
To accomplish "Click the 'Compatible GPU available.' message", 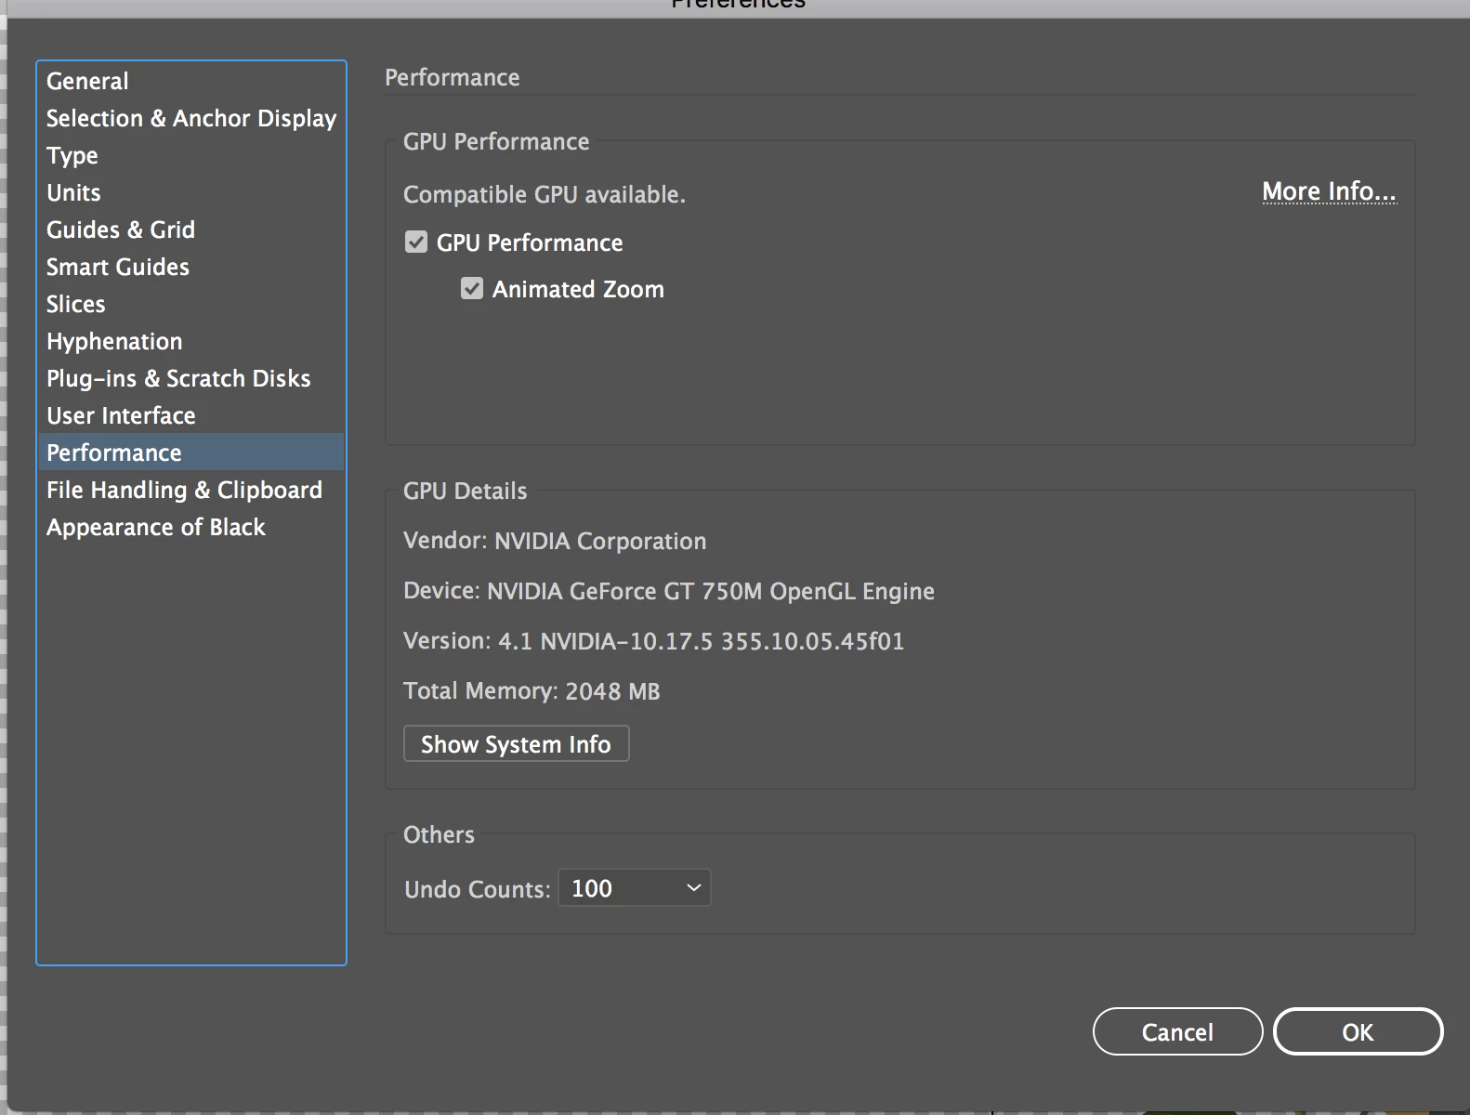I will (545, 194).
